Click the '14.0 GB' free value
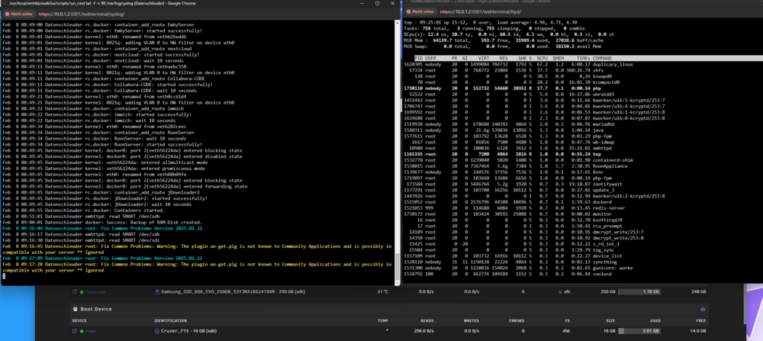This screenshot has height=341, width=763. tap(698, 331)
